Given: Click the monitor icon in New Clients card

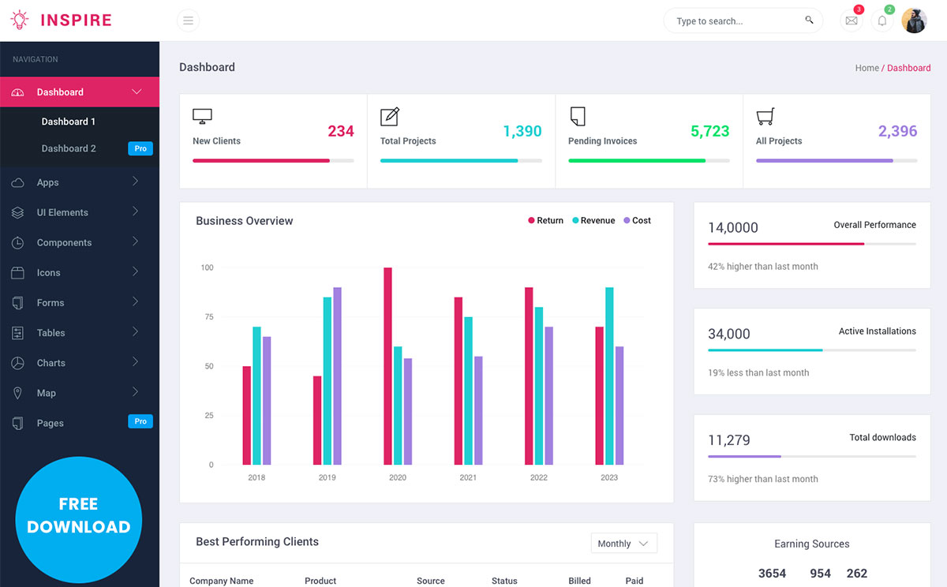Looking at the screenshot, I should (202, 117).
